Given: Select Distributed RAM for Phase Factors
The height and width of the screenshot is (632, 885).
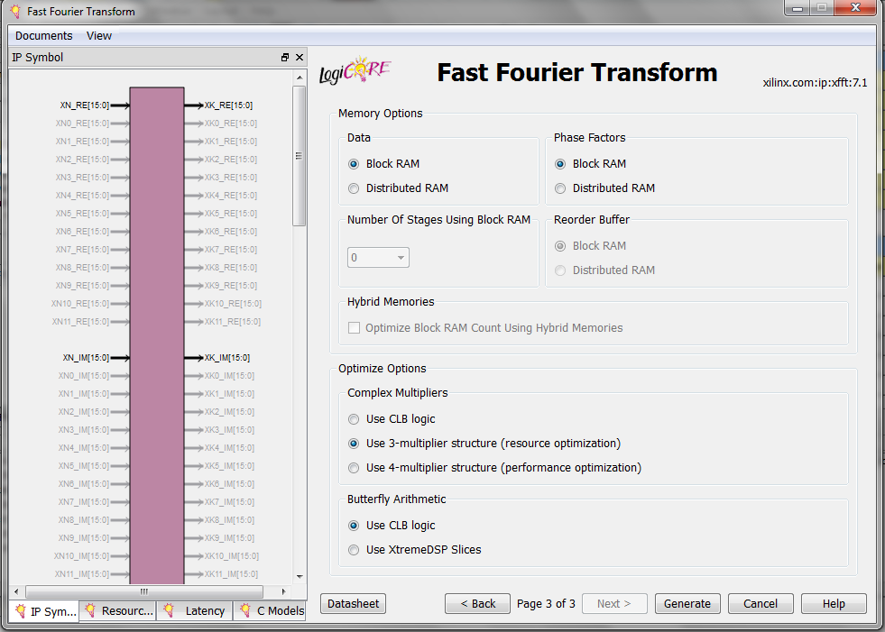Looking at the screenshot, I should point(560,188).
